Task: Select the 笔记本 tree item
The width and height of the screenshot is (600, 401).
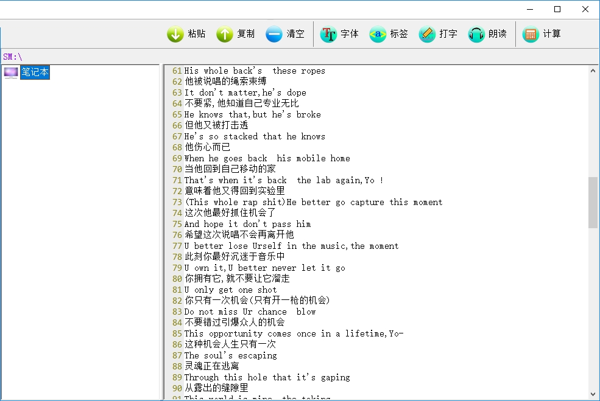Action: [35, 72]
